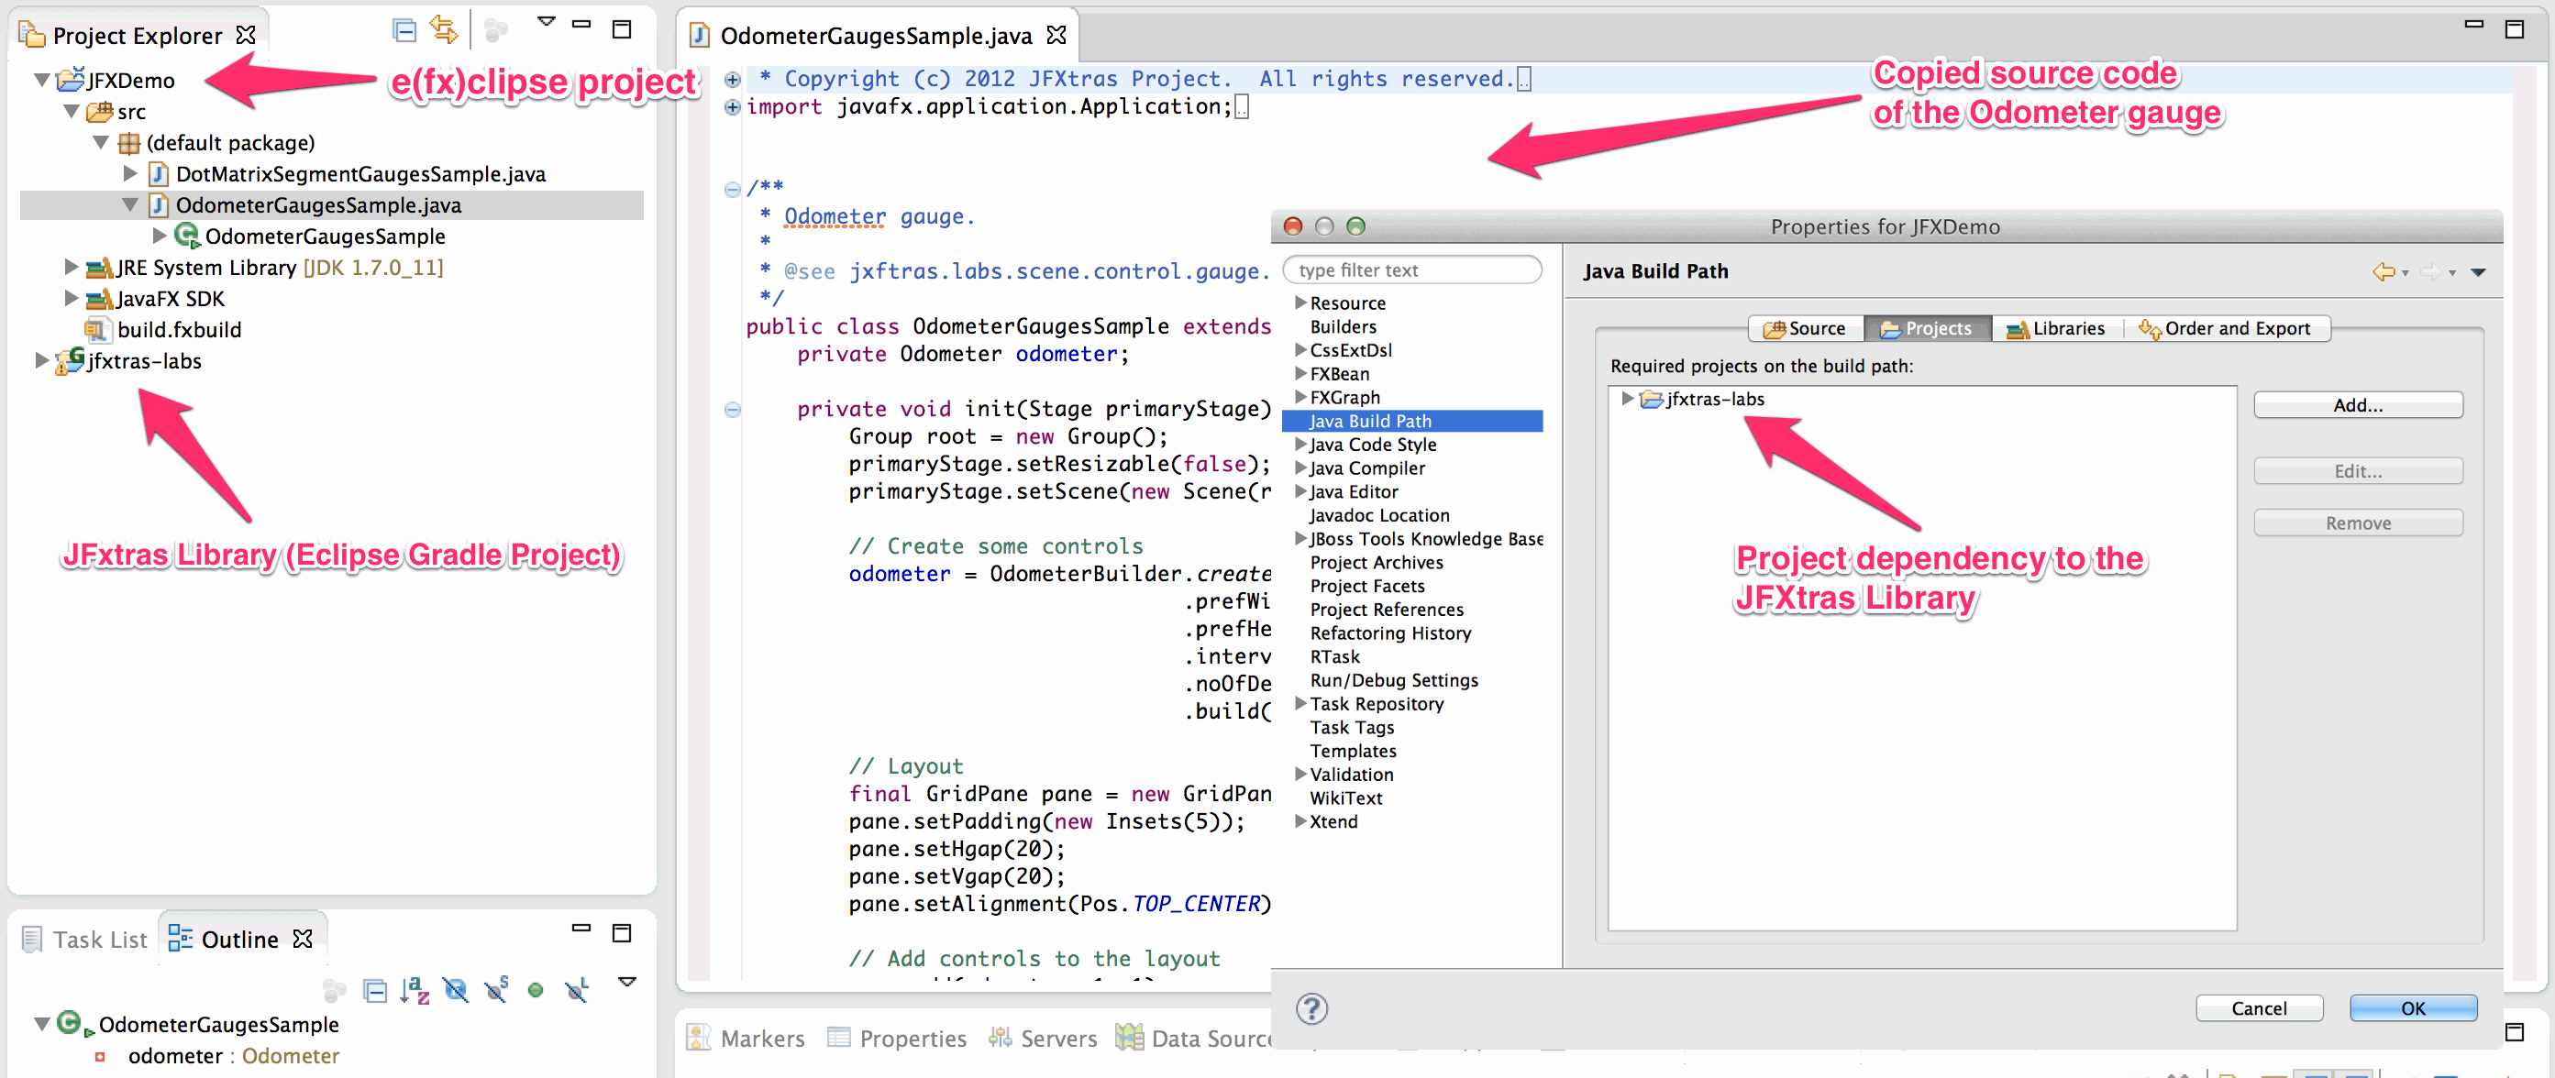Click Hide Non-Public Members green dot icon

point(536,990)
